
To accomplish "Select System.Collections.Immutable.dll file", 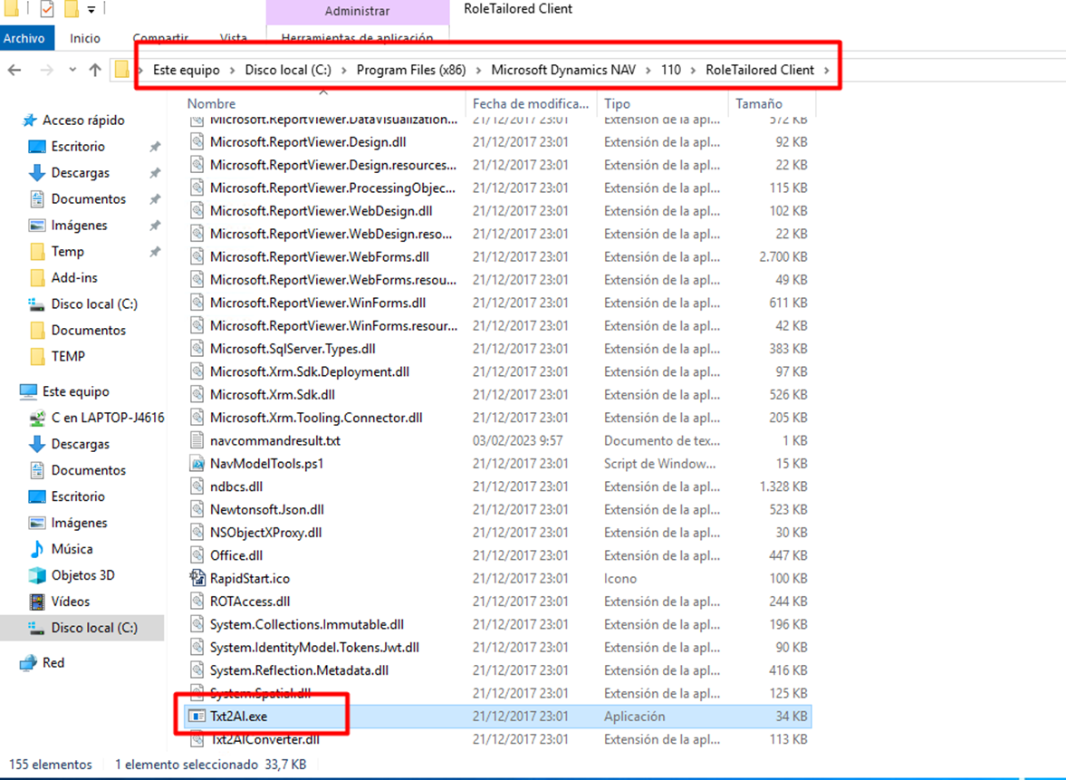I will coord(307,624).
